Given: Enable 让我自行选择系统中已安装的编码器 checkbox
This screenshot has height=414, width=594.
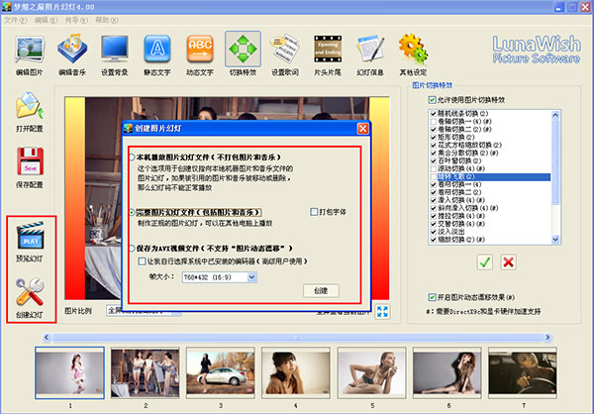Looking at the screenshot, I should (142, 261).
